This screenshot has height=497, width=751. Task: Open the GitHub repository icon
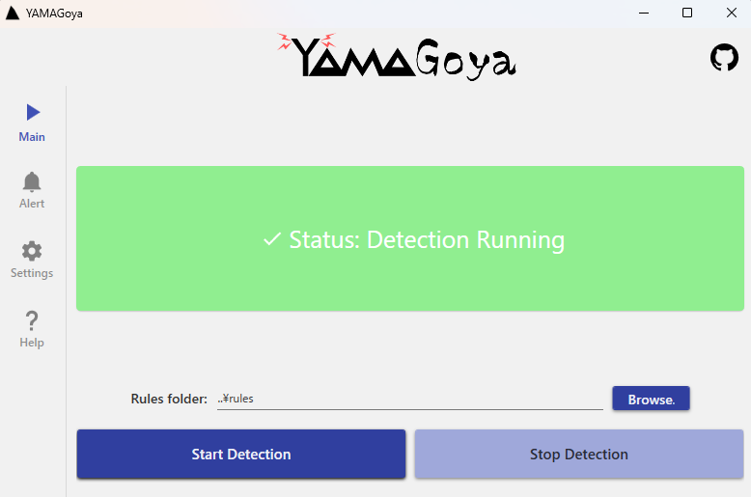click(x=724, y=58)
